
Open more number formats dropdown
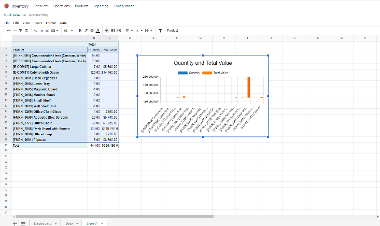54,31
